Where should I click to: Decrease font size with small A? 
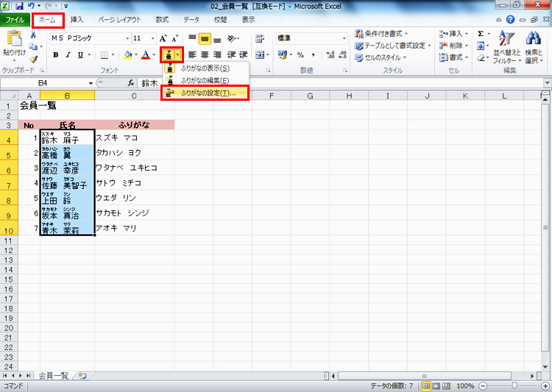tap(174, 38)
